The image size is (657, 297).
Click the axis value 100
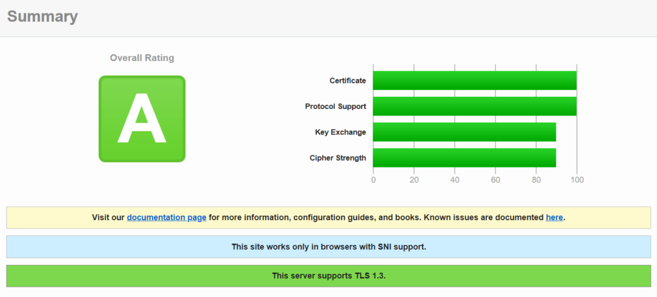click(577, 180)
